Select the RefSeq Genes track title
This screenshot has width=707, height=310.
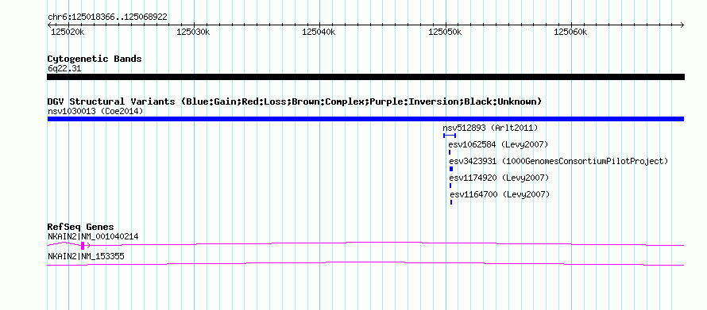coord(81,227)
